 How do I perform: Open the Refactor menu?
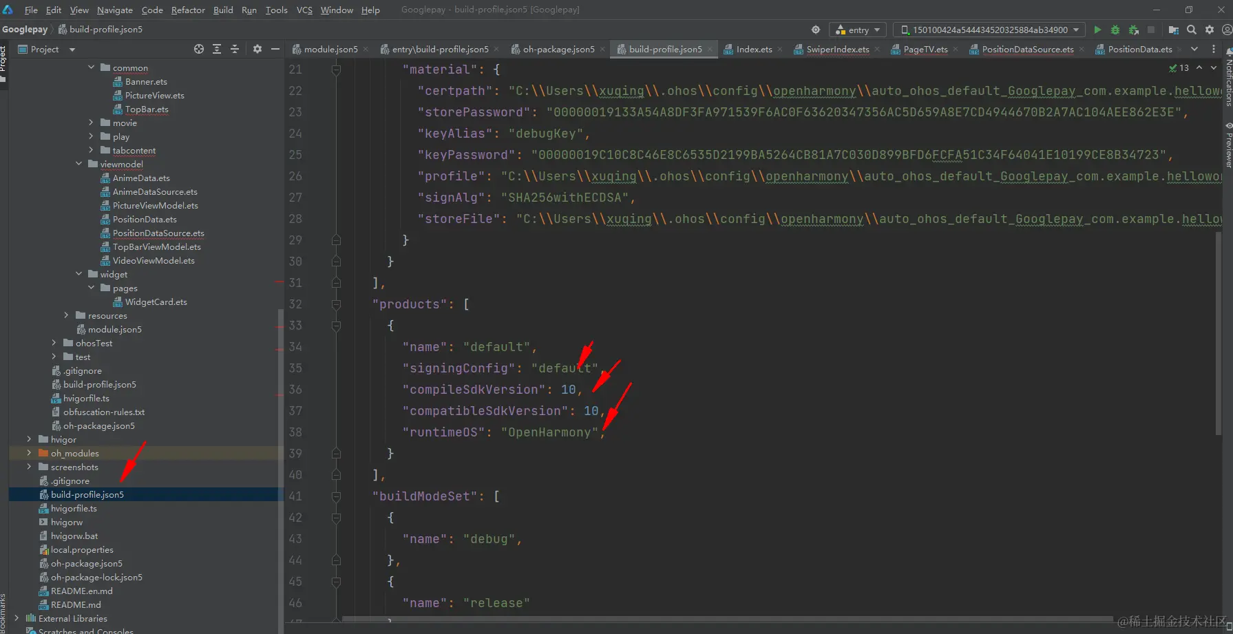coord(188,10)
